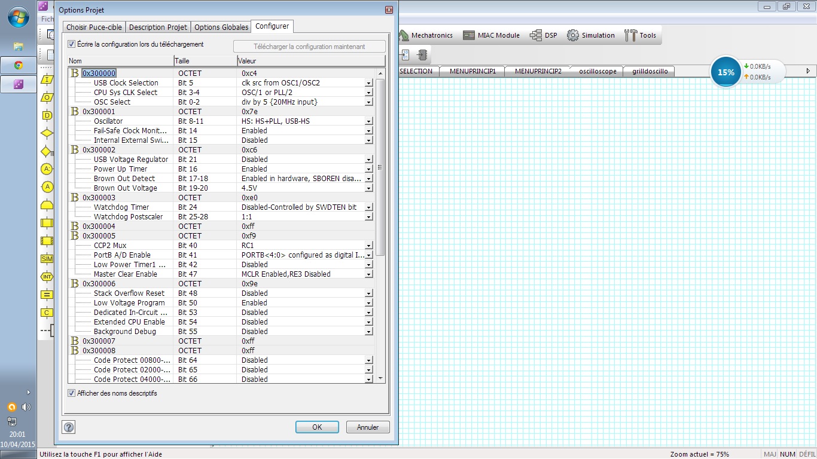817x459 pixels.
Task: Show hidden system tray icons
Action: pos(28,393)
